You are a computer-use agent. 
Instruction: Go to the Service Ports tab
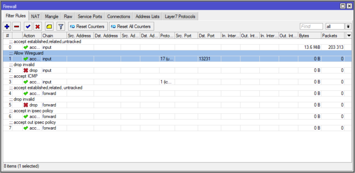(x=90, y=17)
